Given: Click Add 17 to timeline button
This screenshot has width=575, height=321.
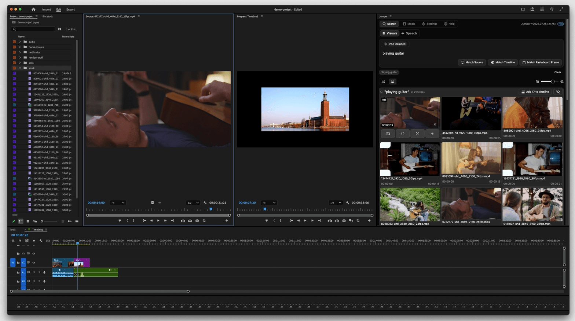Looking at the screenshot, I should 535,92.
